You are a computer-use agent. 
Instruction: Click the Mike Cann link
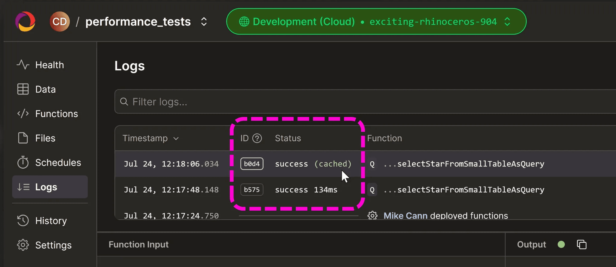(405, 216)
